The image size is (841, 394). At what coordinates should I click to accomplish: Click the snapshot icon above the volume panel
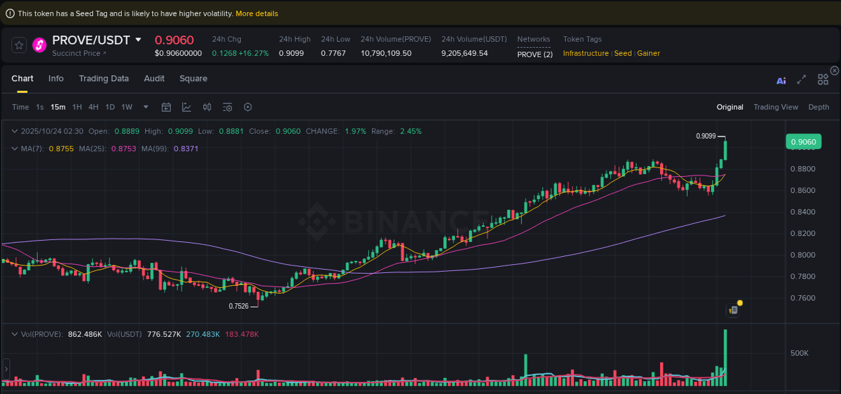click(x=733, y=309)
